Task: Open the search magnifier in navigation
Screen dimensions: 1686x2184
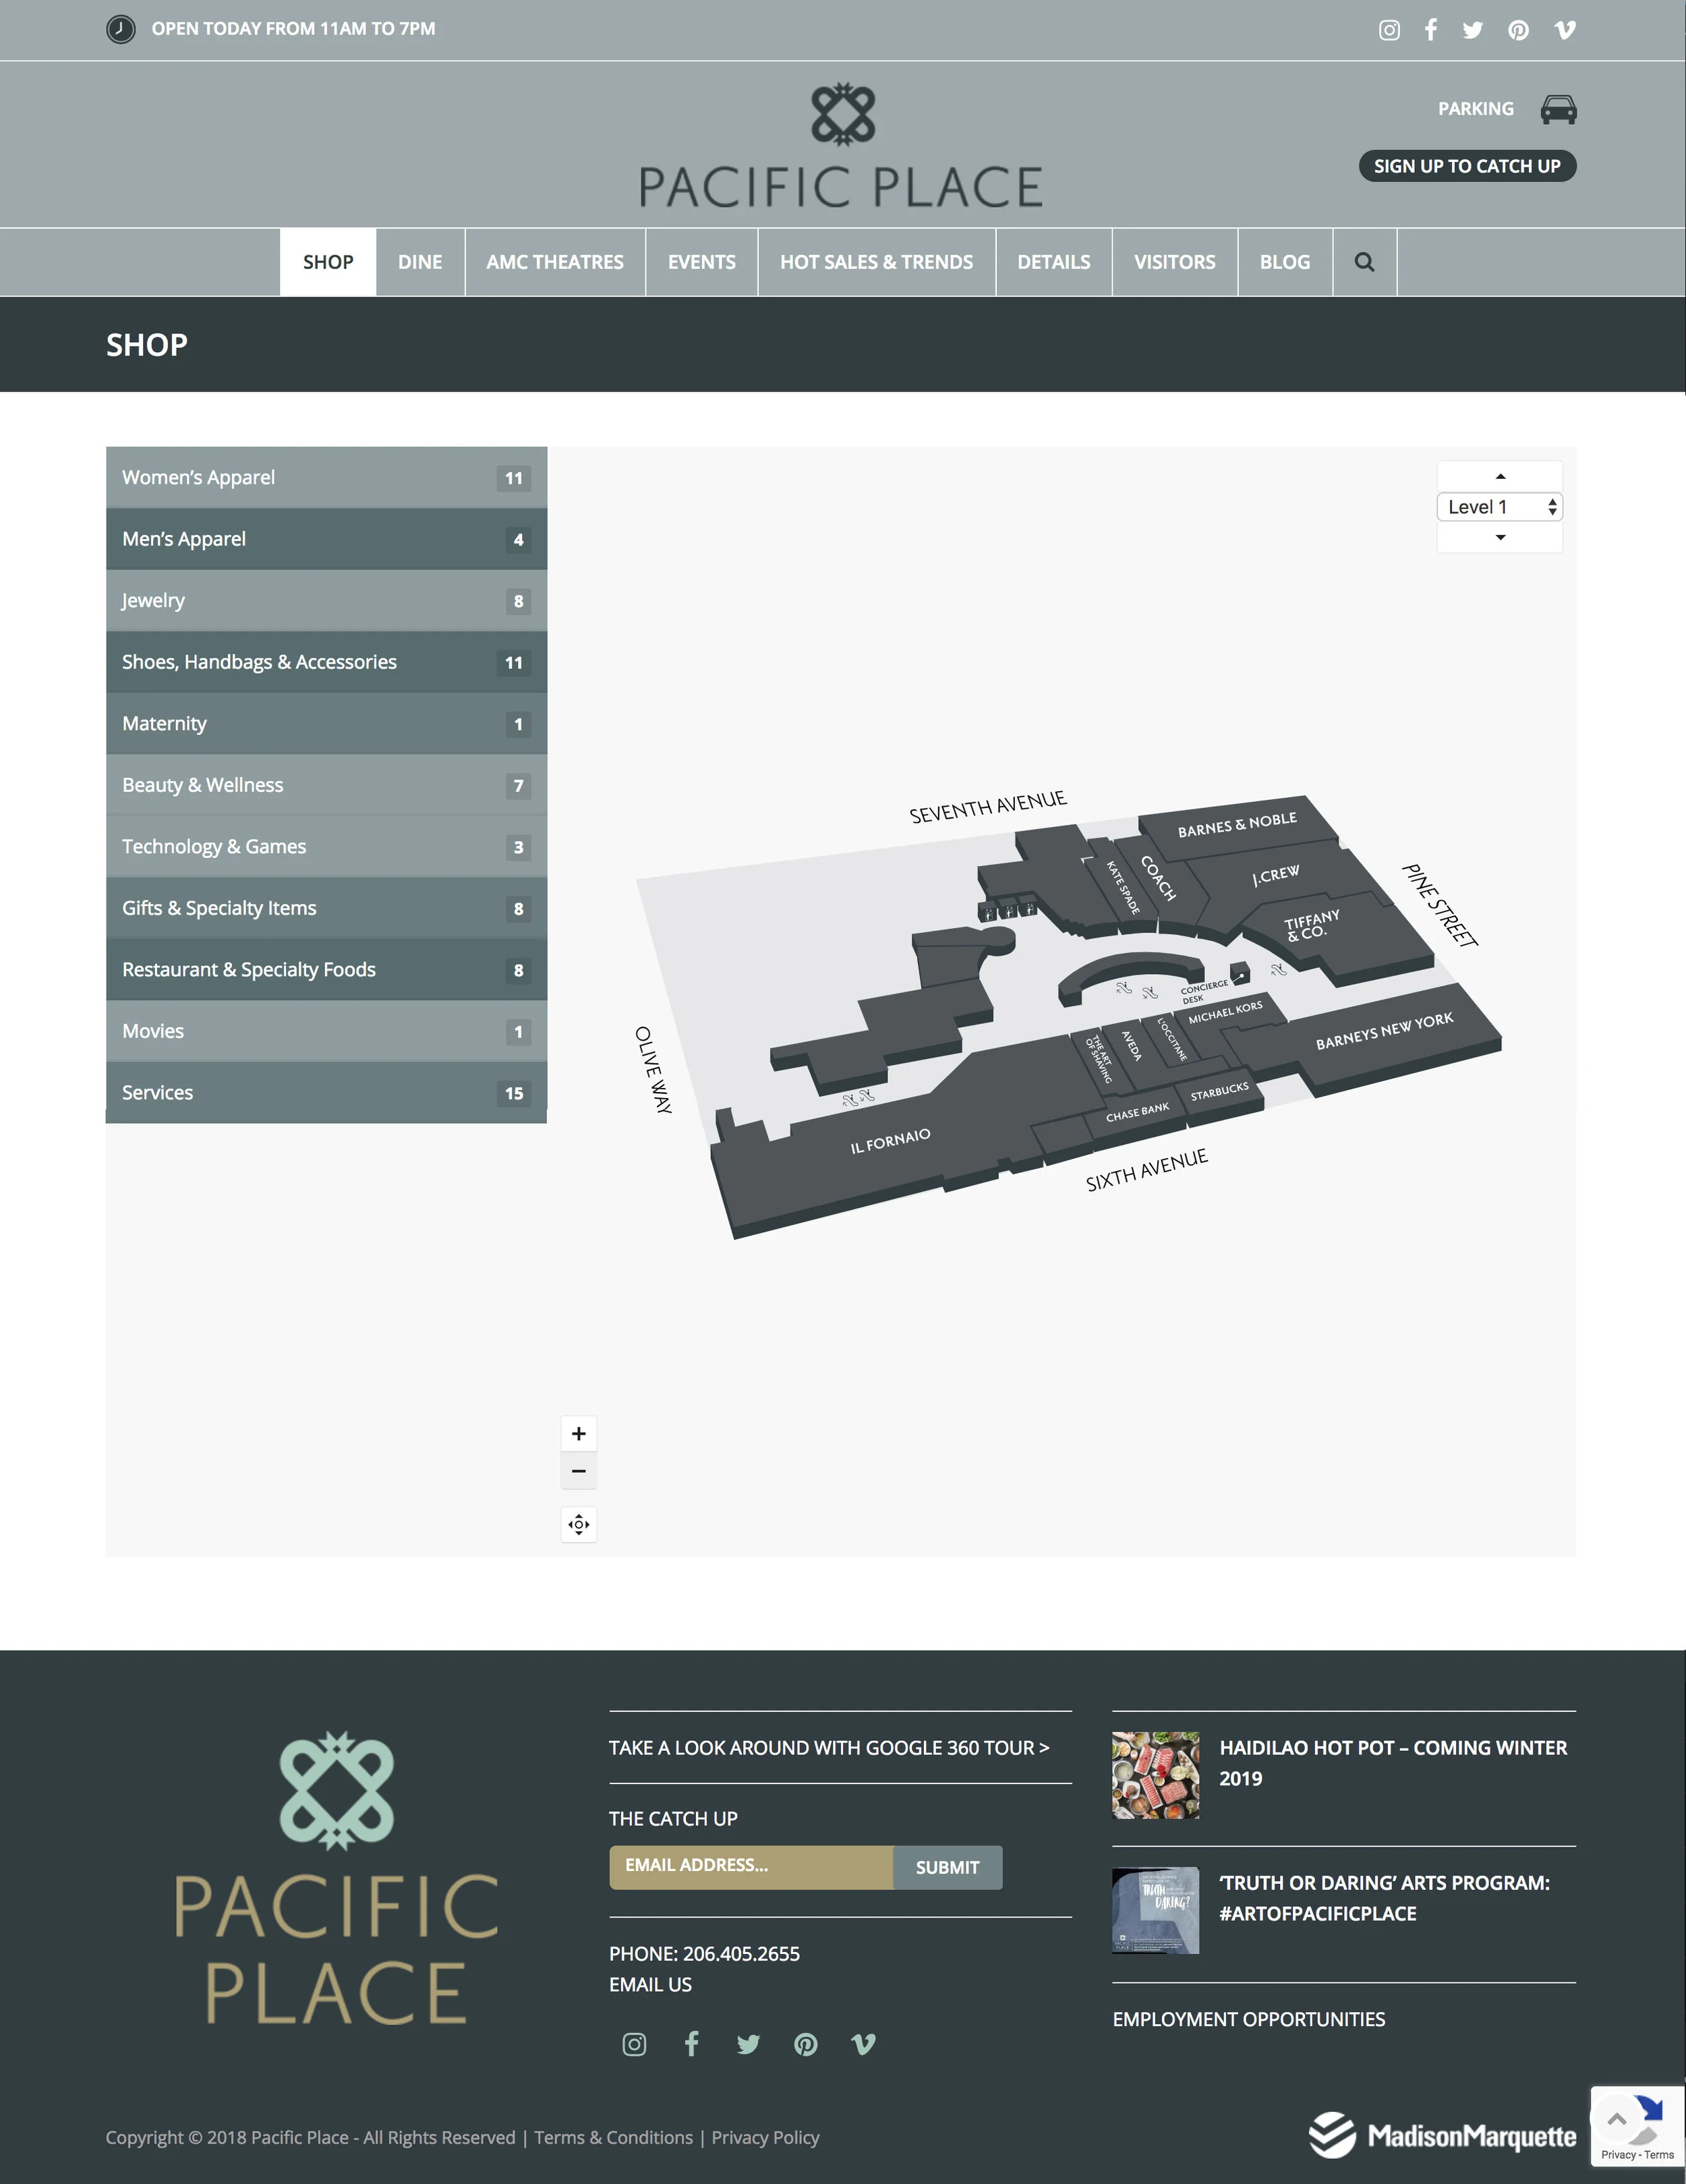Action: 1364,262
